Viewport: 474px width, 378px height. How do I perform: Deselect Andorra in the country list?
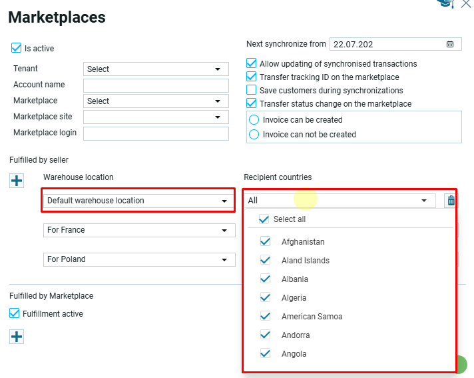(266, 335)
